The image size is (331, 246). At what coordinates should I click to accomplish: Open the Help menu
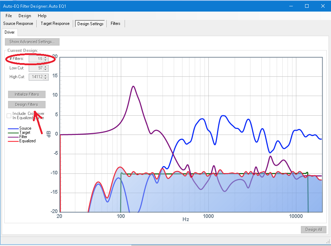(x=42, y=16)
